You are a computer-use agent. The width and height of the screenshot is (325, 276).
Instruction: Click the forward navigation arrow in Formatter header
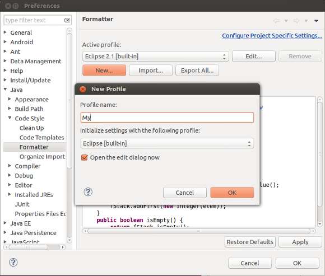pos(296,21)
